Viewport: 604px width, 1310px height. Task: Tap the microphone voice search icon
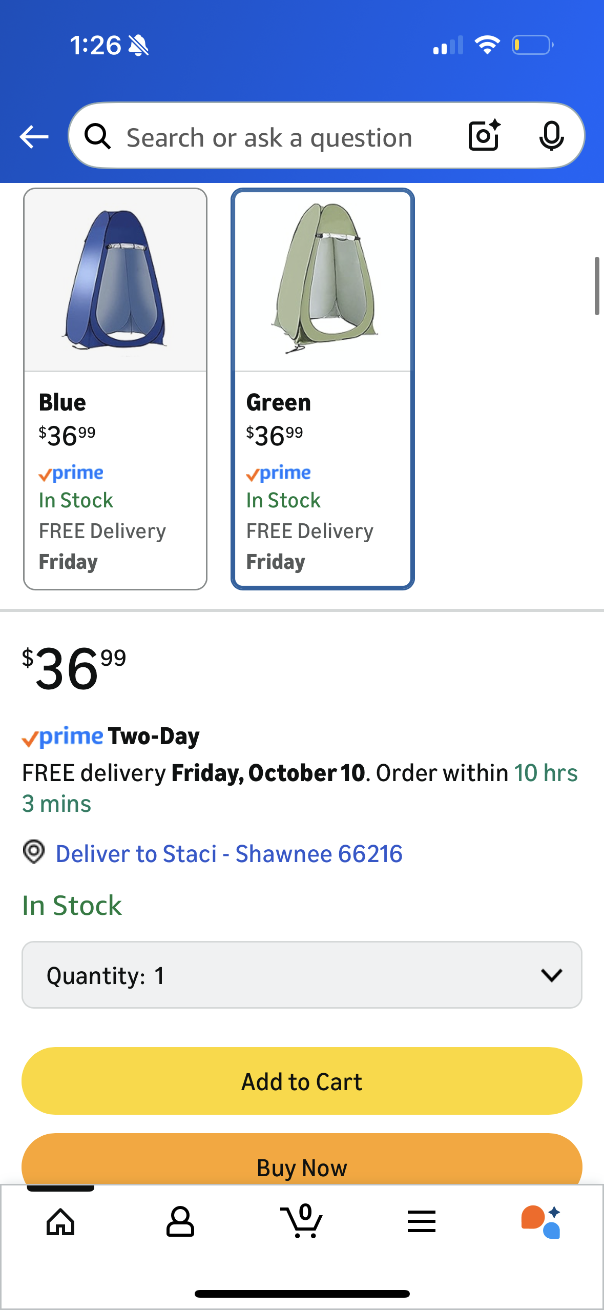(x=551, y=136)
